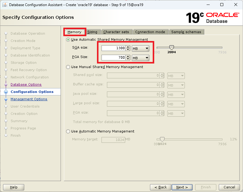Image resolution: width=243 pixels, height=192 pixels.
Task: Increase PGA Size with up spinner arrow
Action: [128, 56]
